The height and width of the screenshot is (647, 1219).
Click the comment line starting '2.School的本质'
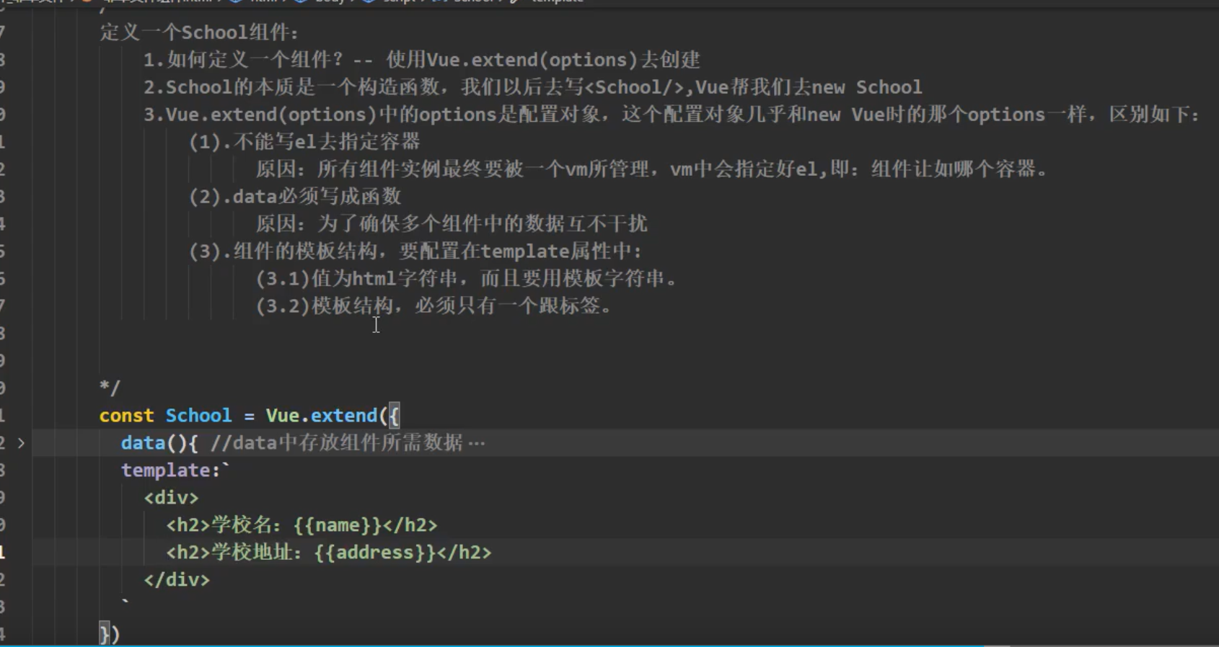532,87
